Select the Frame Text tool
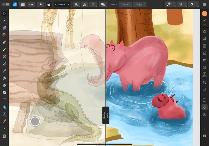Viewport: 209px width, 146px height. pos(4,114)
